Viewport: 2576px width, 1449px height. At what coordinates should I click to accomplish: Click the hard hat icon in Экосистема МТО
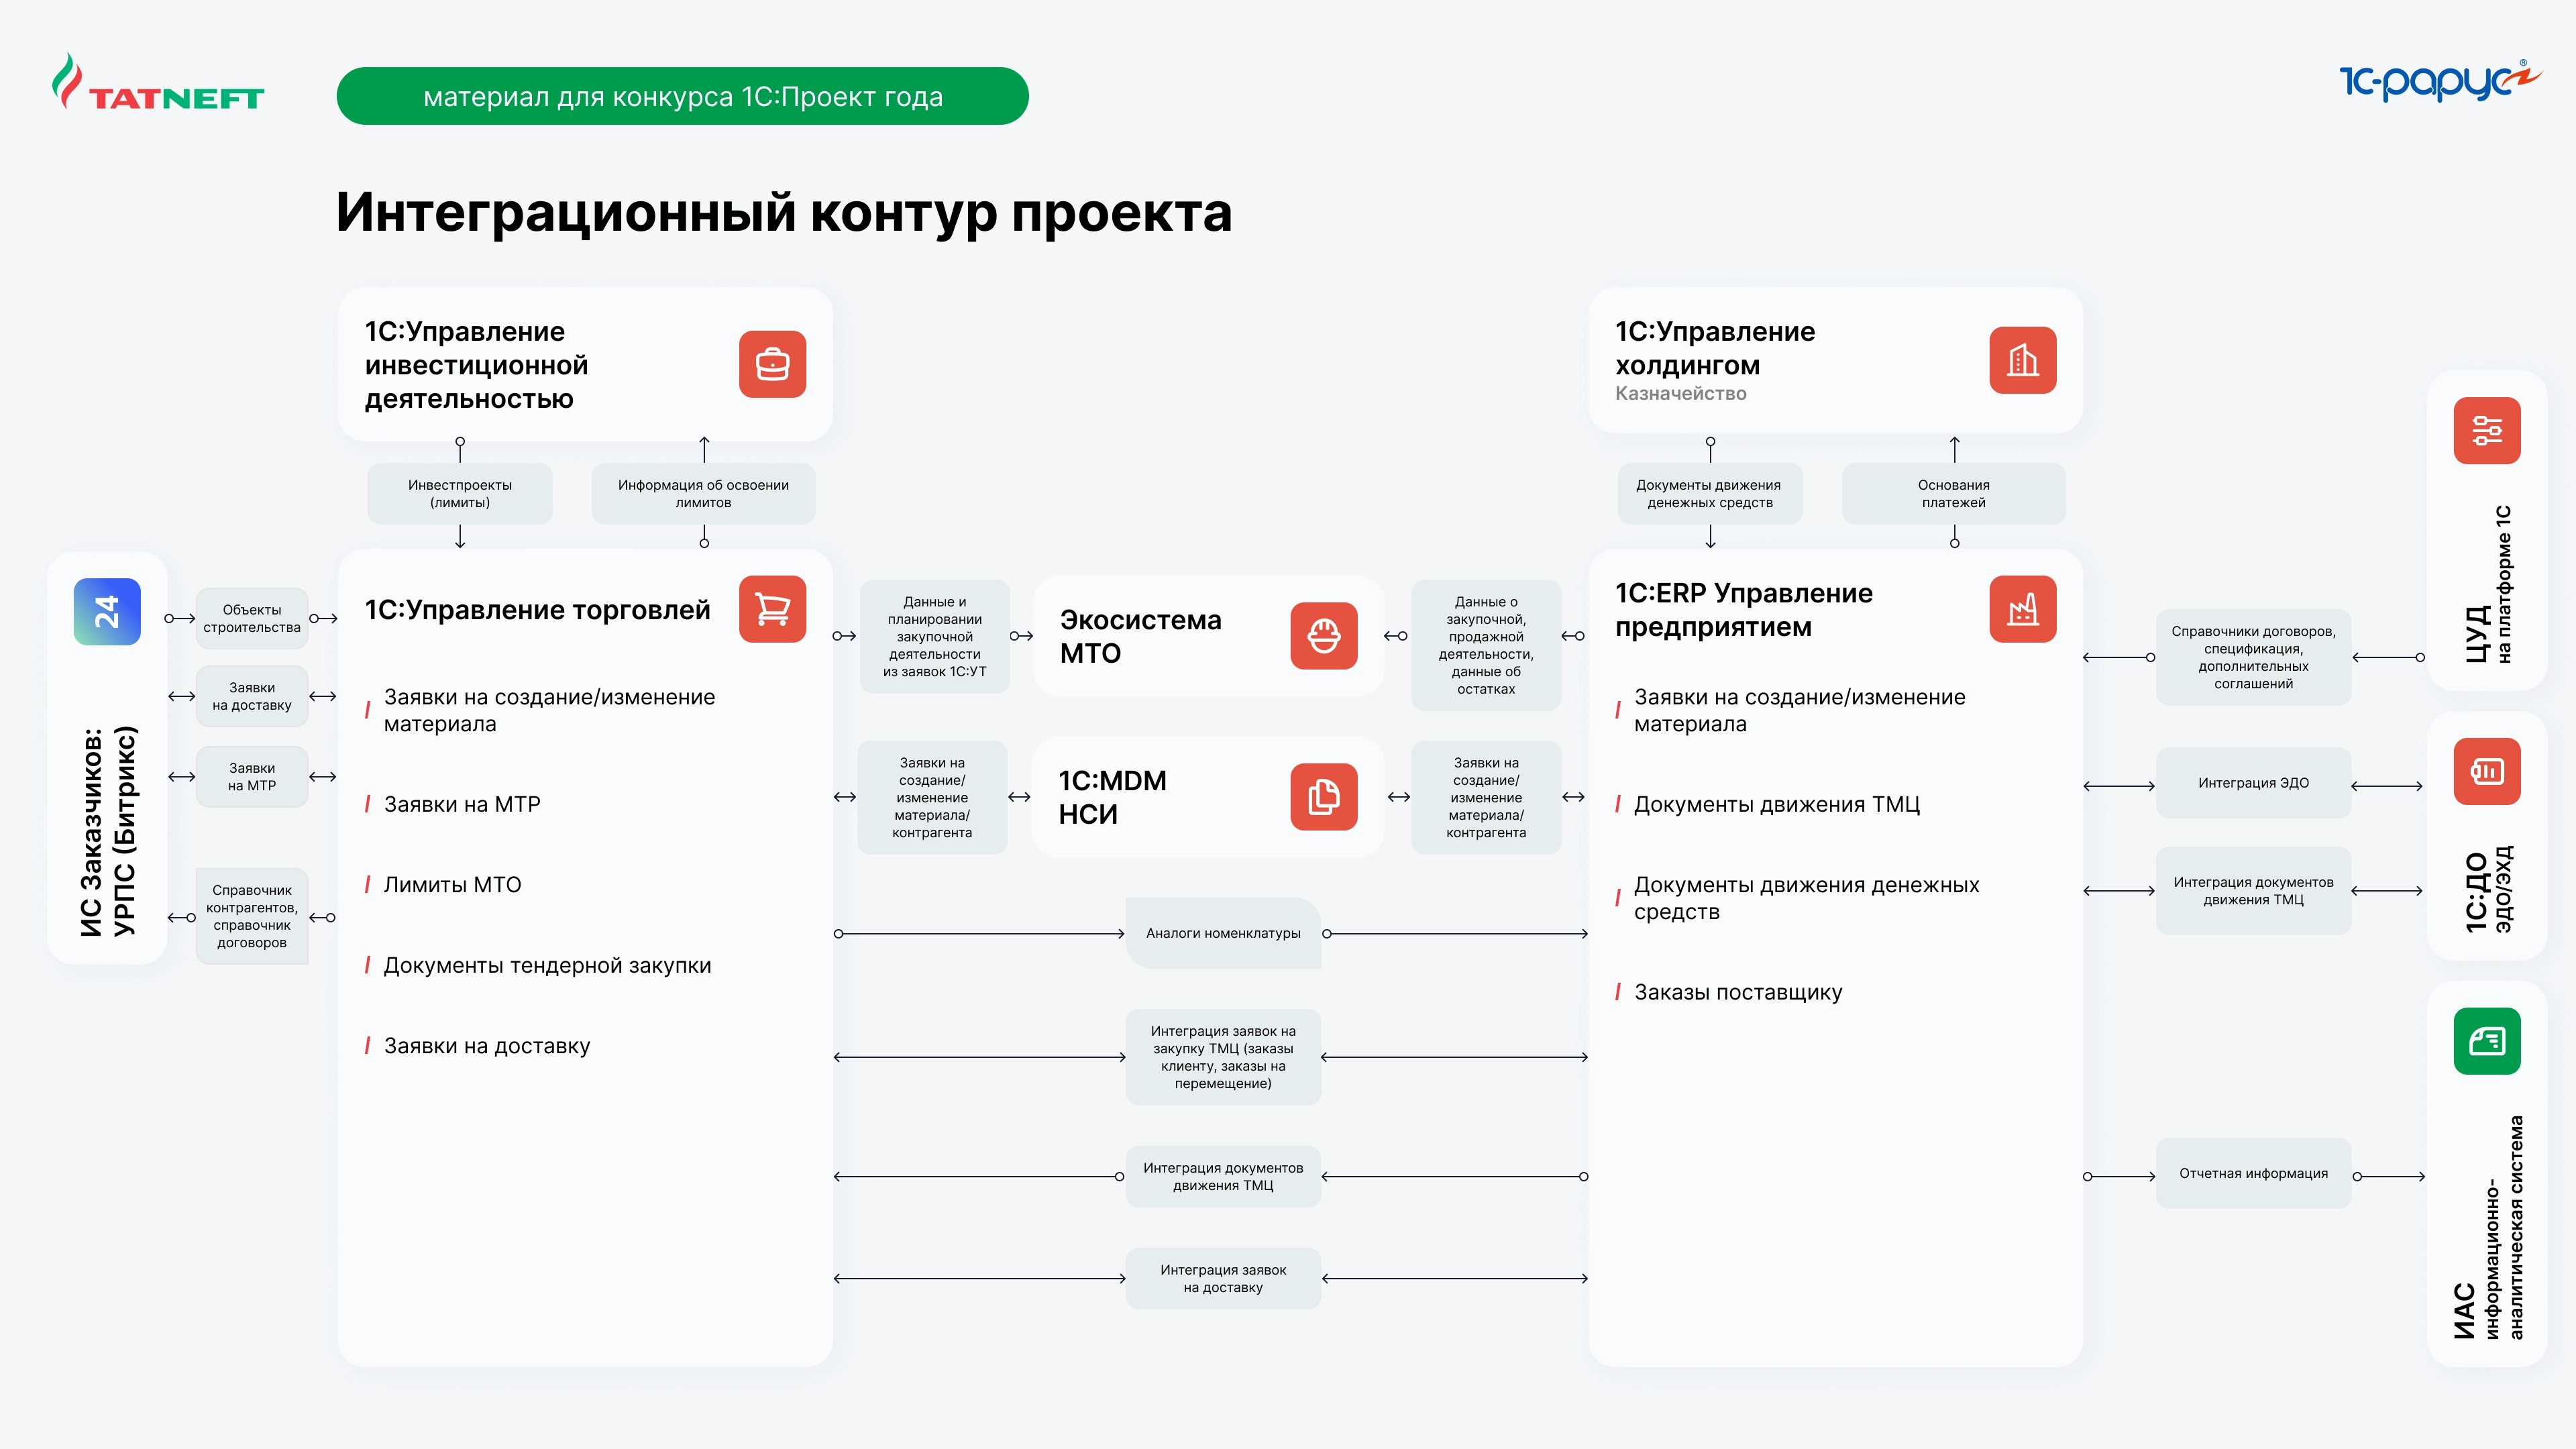click(1323, 635)
